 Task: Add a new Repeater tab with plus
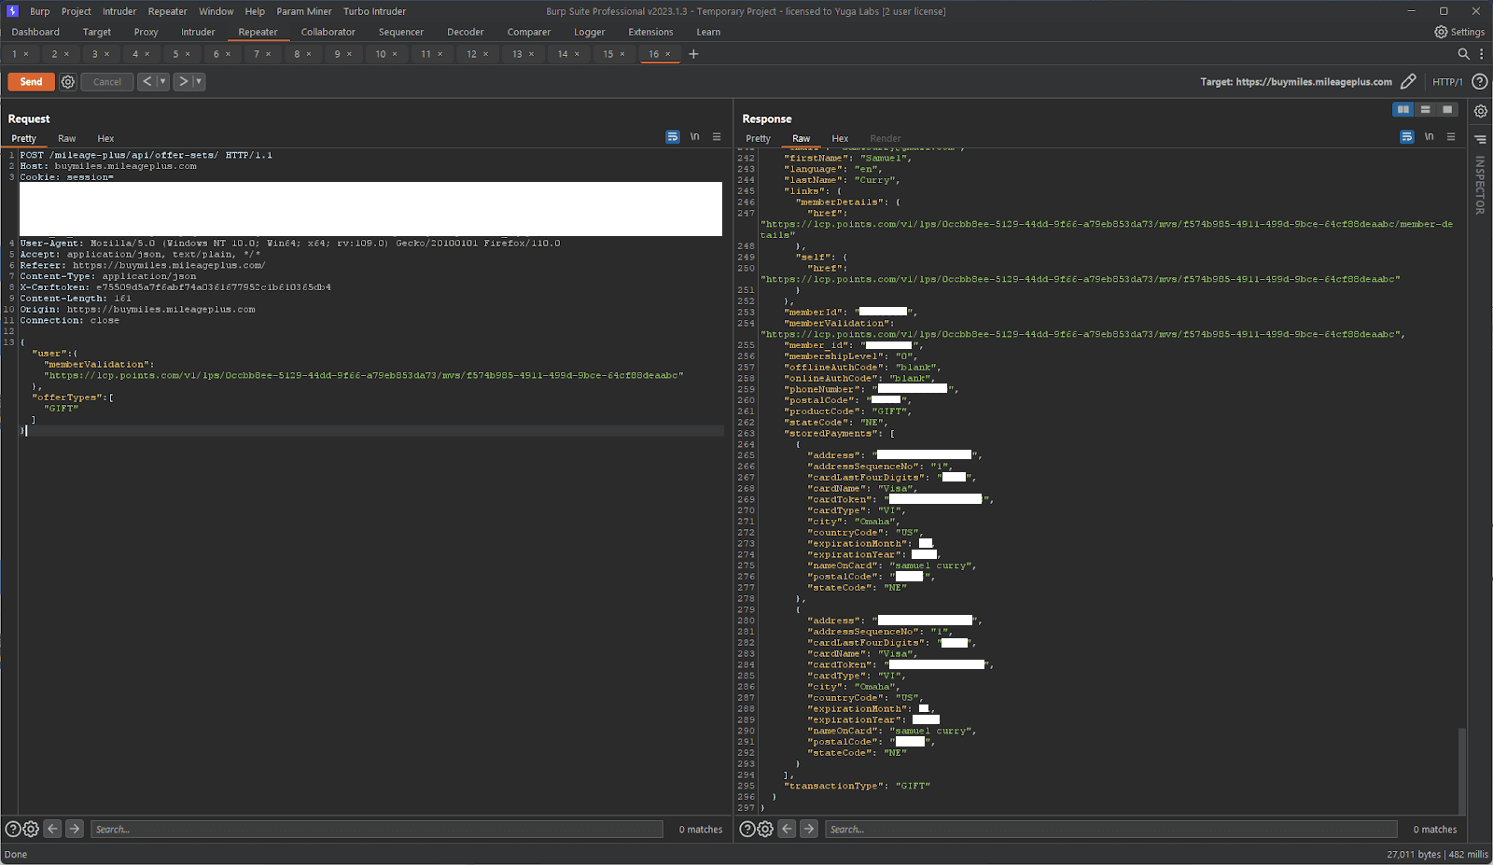click(693, 54)
